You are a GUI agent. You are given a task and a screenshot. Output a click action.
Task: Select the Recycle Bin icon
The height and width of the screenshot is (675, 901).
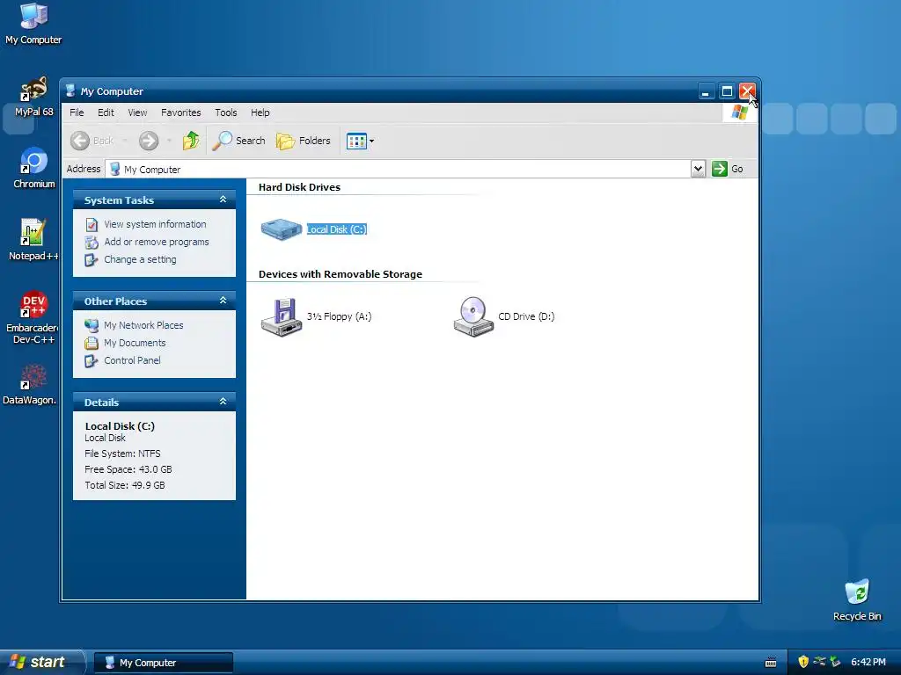click(x=857, y=600)
